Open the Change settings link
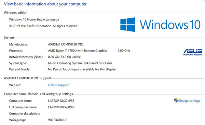205x125 pixels. (x=189, y=101)
